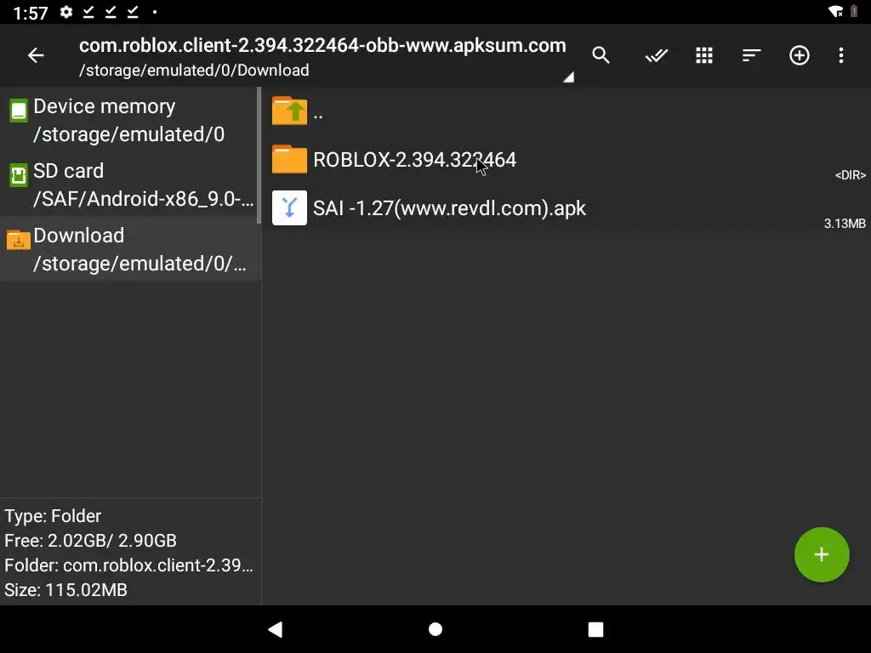Screen dimensions: 871x653
Task: Tap the Android recents square button
Action: click(x=595, y=629)
